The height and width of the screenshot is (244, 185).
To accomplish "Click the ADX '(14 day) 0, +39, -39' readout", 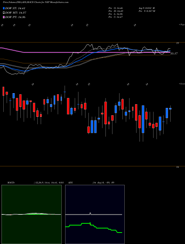I will point(103,183).
